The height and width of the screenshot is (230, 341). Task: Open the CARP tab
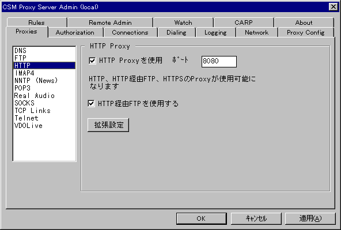(x=244, y=22)
